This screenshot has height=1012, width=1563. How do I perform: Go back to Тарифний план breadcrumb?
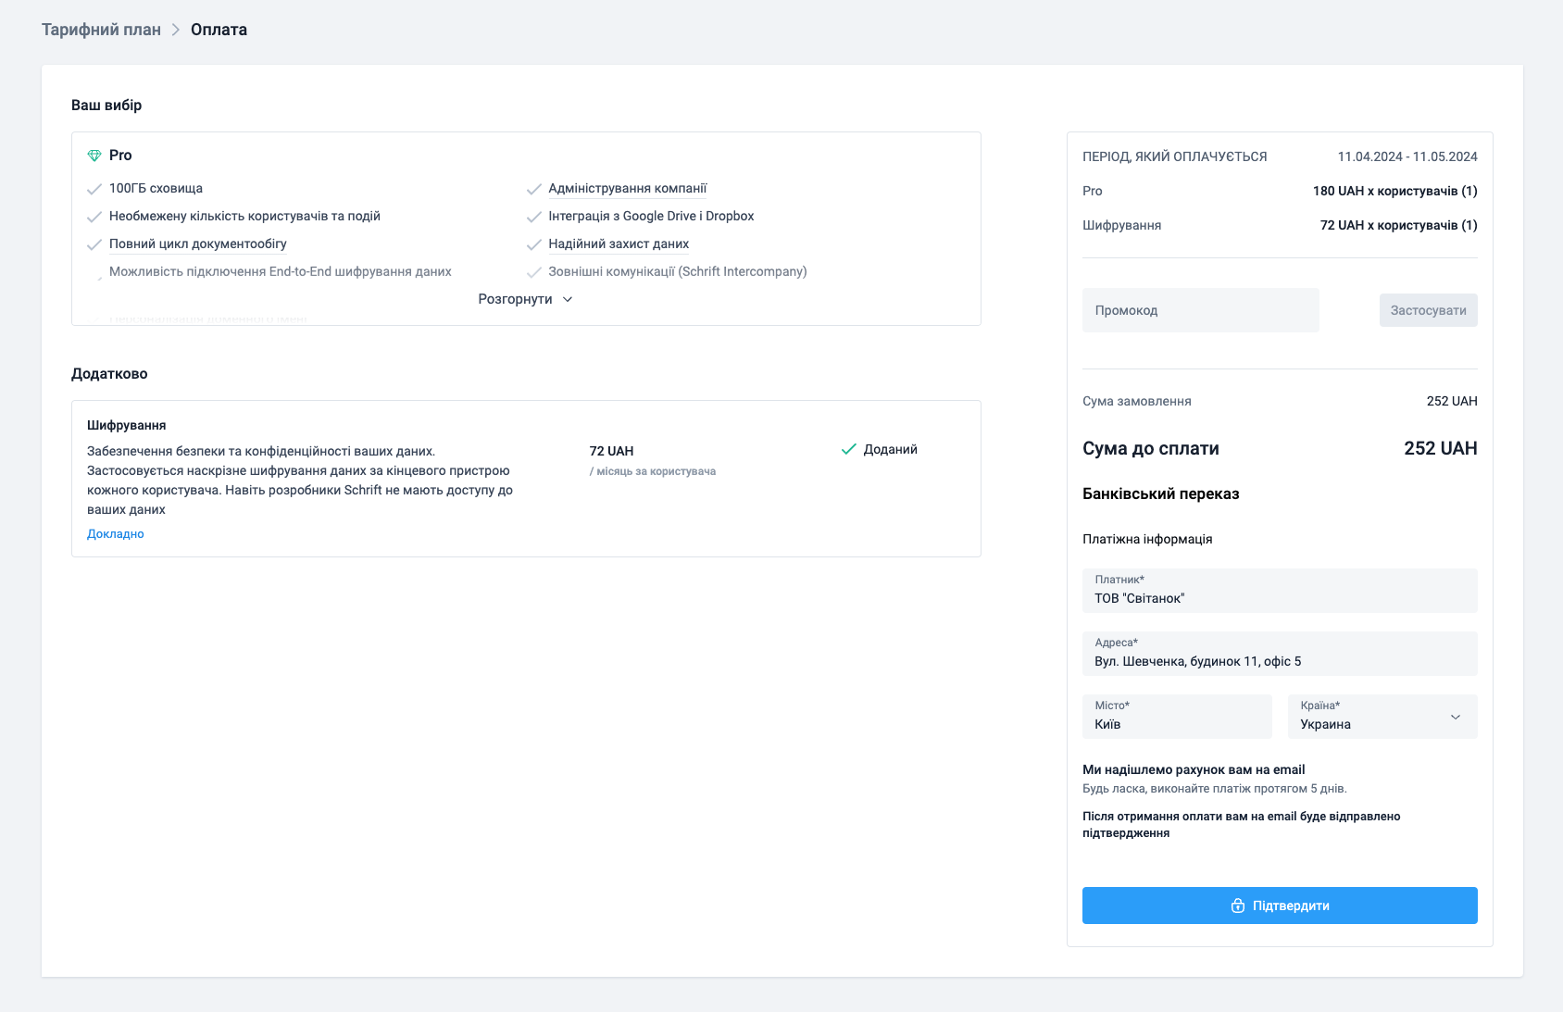(101, 30)
